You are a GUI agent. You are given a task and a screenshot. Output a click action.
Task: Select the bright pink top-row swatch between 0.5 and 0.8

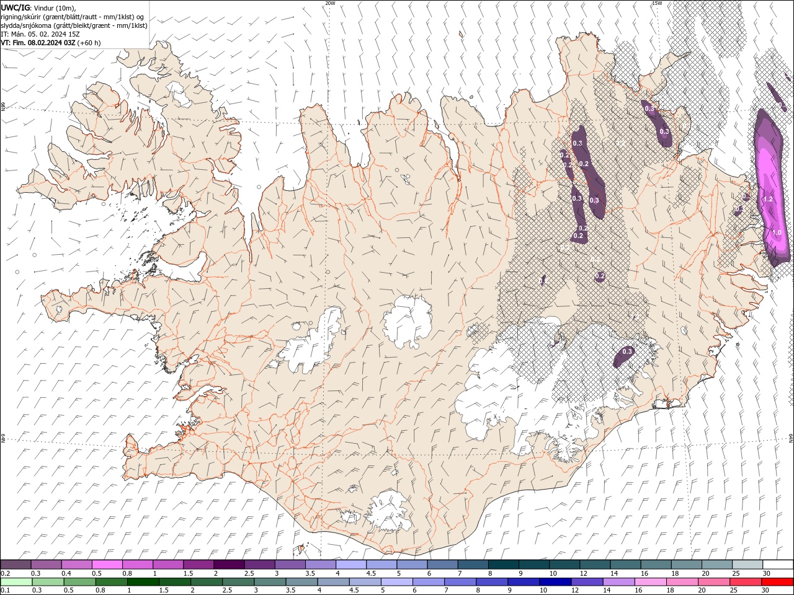coord(107,565)
